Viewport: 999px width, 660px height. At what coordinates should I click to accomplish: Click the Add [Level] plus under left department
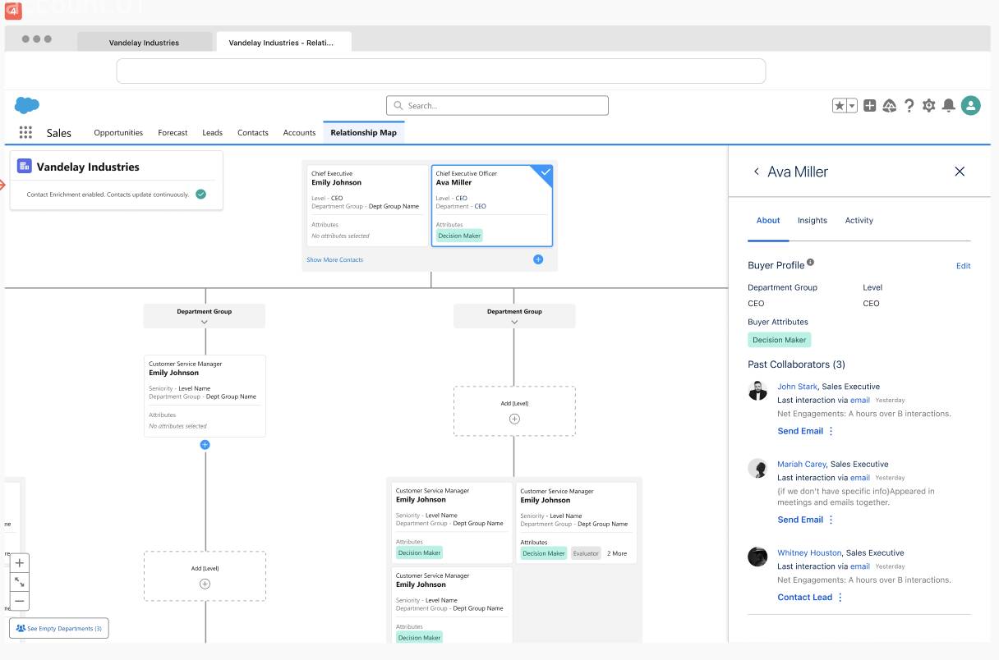[x=205, y=584]
